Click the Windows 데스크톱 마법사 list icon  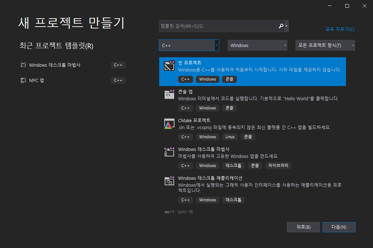click(169, 152)
